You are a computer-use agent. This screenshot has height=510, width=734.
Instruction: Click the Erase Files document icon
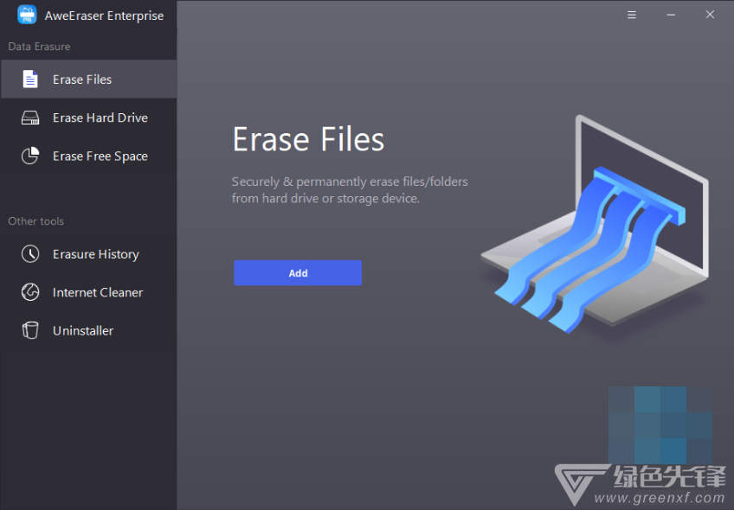pyautogui.click(x=30, y=79)
